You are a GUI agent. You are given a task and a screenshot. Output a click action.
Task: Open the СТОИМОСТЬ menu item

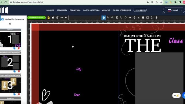coord(62,10)
